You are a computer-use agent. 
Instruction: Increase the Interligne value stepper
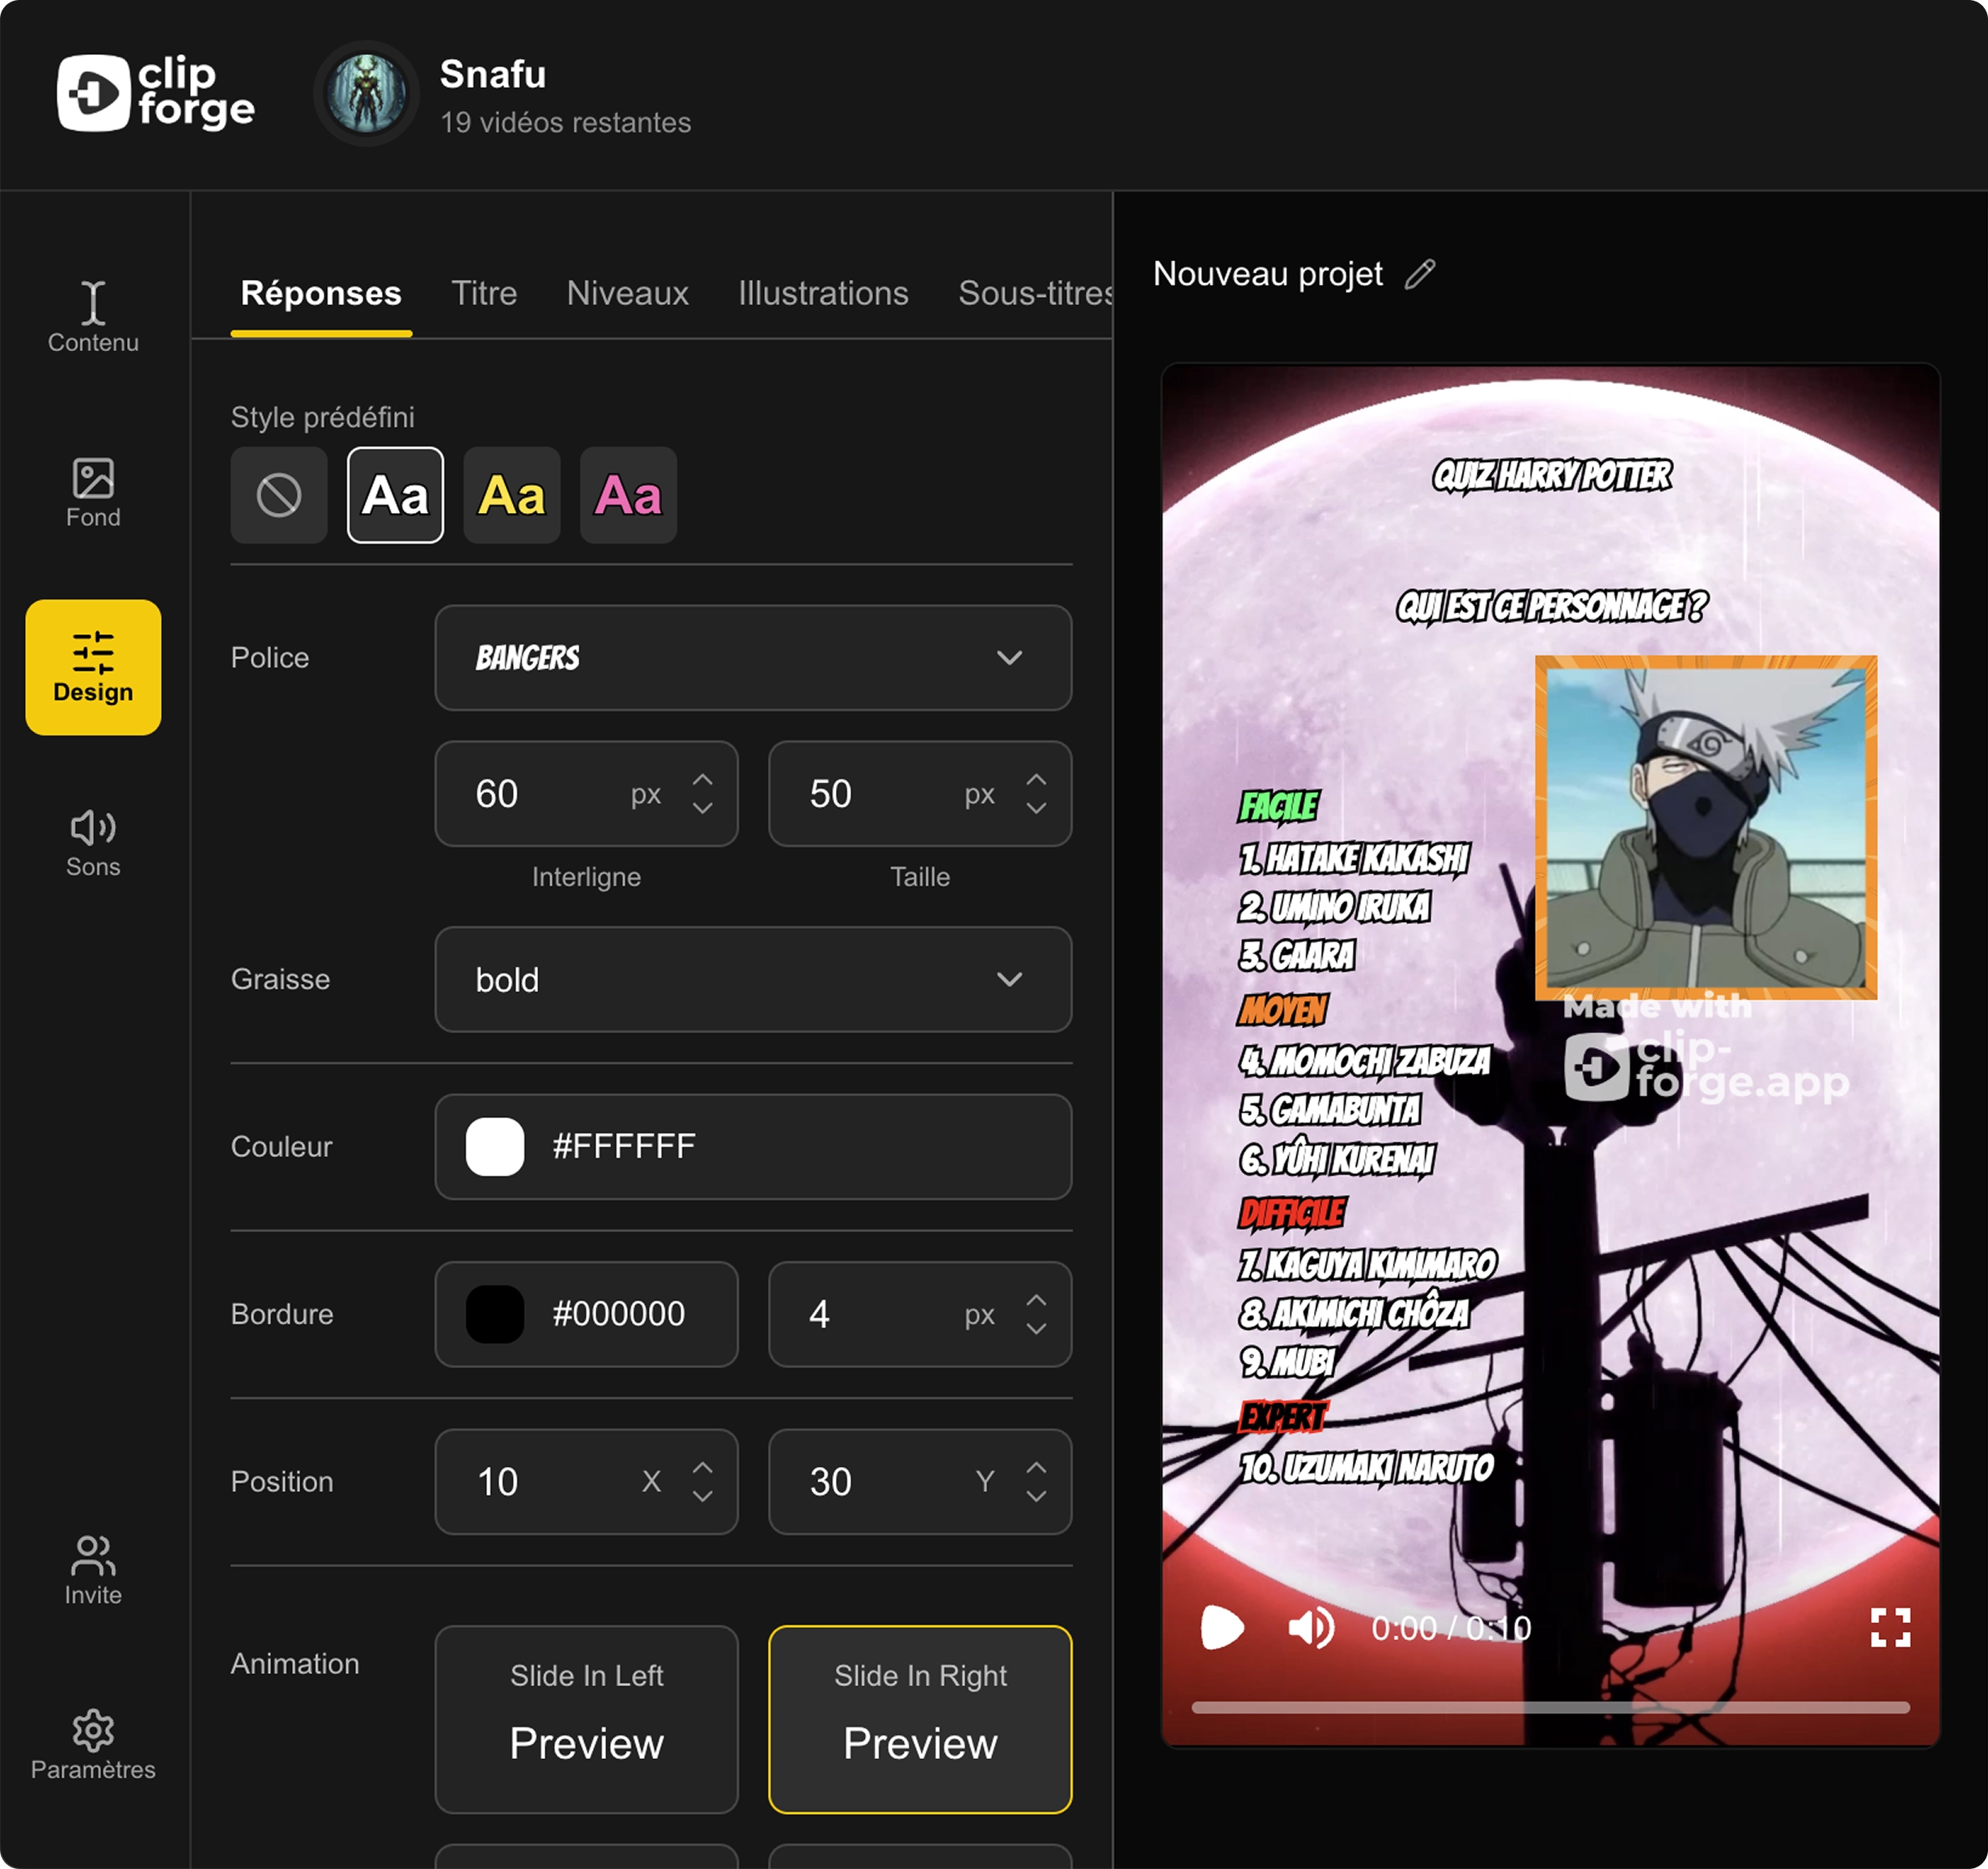tap(703, 780)
